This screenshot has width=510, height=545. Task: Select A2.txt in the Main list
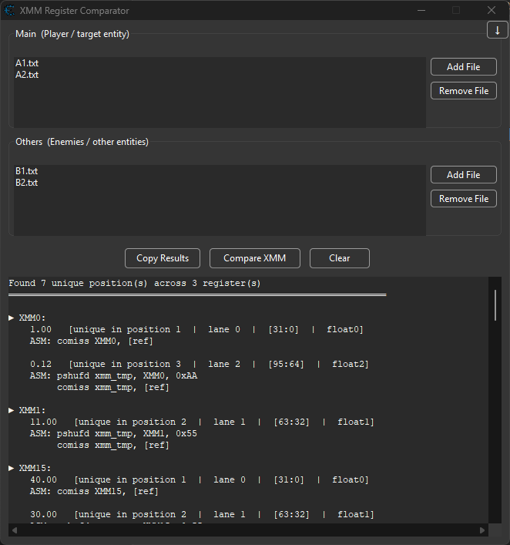[x=27, y=75]
